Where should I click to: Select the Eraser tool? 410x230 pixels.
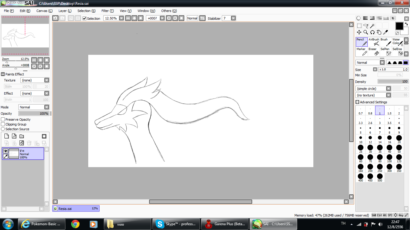[x=374, y=52]
